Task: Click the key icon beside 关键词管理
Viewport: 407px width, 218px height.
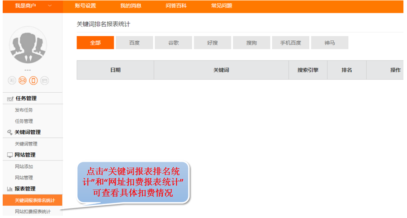Action: (x=10, y=133)
